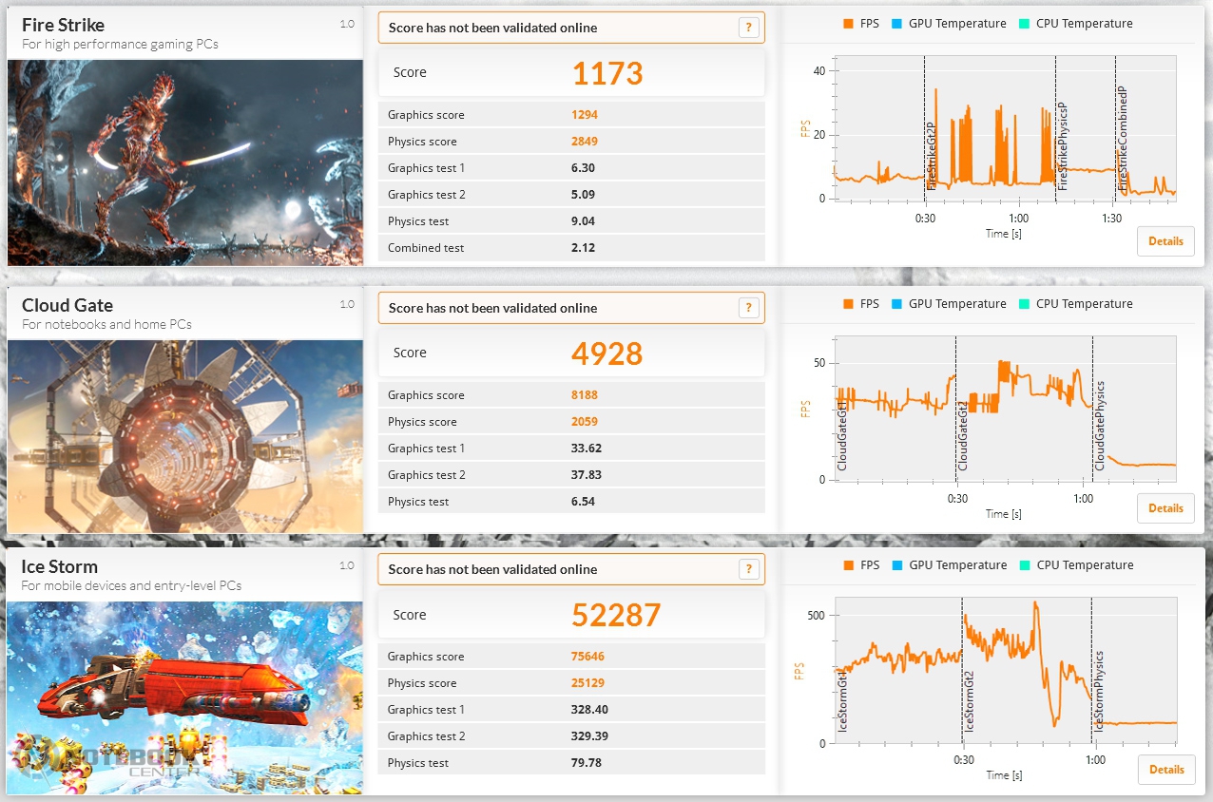Click the Ice Storm question mark button

[x=749, y=569]
